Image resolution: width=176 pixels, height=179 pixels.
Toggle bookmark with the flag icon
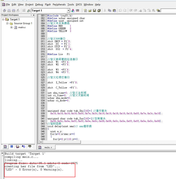pyautogui.click(x=140, y=11)
